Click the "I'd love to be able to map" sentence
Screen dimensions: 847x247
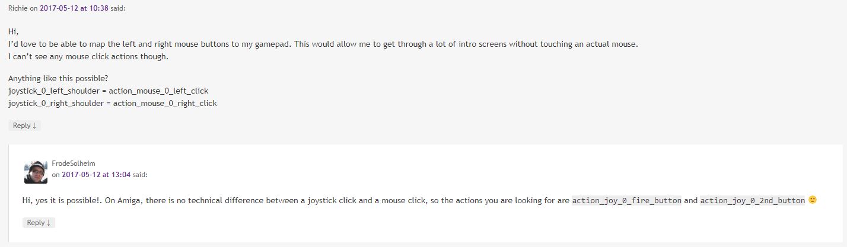tap(323, 44)
